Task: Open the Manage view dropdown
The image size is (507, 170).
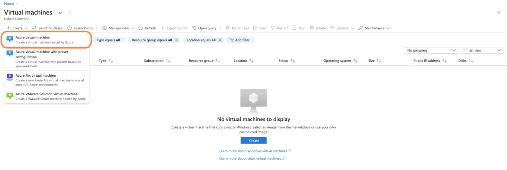Action: coord(118,28)
